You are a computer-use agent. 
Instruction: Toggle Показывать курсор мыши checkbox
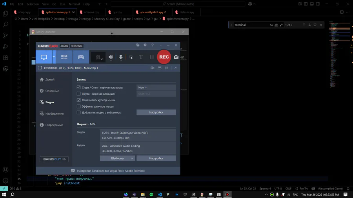click(x=78, y=100)
